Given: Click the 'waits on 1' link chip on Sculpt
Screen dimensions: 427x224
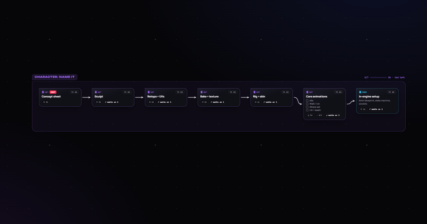Looking at the screenshot, I should pos(111,102).
